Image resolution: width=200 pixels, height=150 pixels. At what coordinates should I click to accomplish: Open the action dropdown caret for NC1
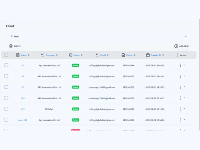[184, 109]
